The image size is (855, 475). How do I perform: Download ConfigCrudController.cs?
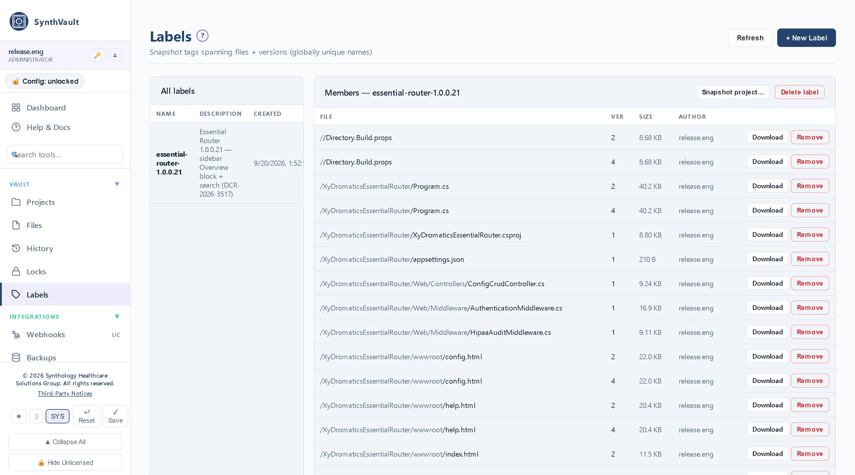click(767, 284)
